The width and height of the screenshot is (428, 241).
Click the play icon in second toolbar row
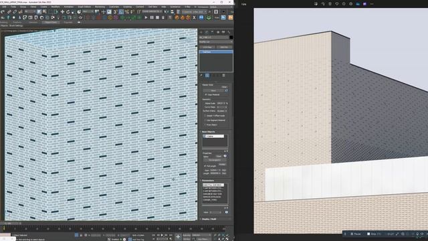[146, 17]
